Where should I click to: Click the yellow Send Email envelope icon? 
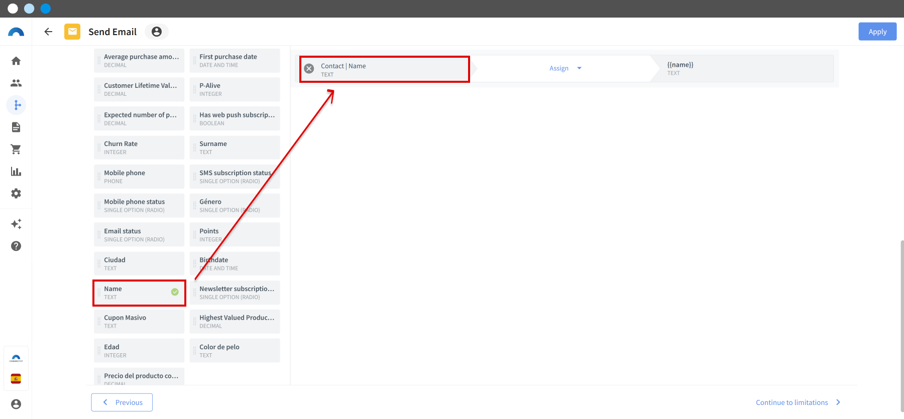(72, 32)
